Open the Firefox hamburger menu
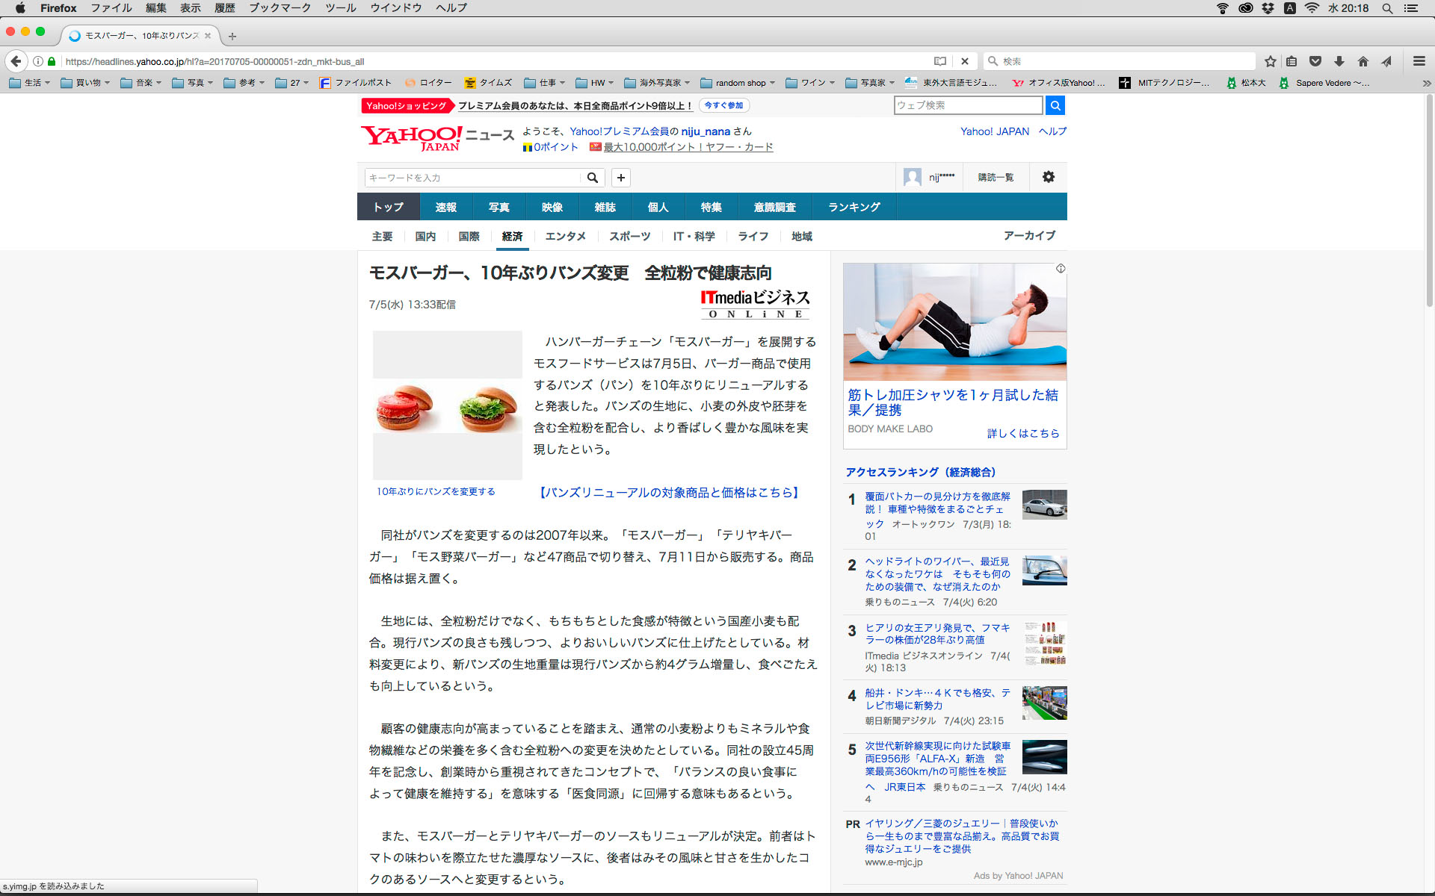Screen dimensions: 1435x896 (1419, 61)
